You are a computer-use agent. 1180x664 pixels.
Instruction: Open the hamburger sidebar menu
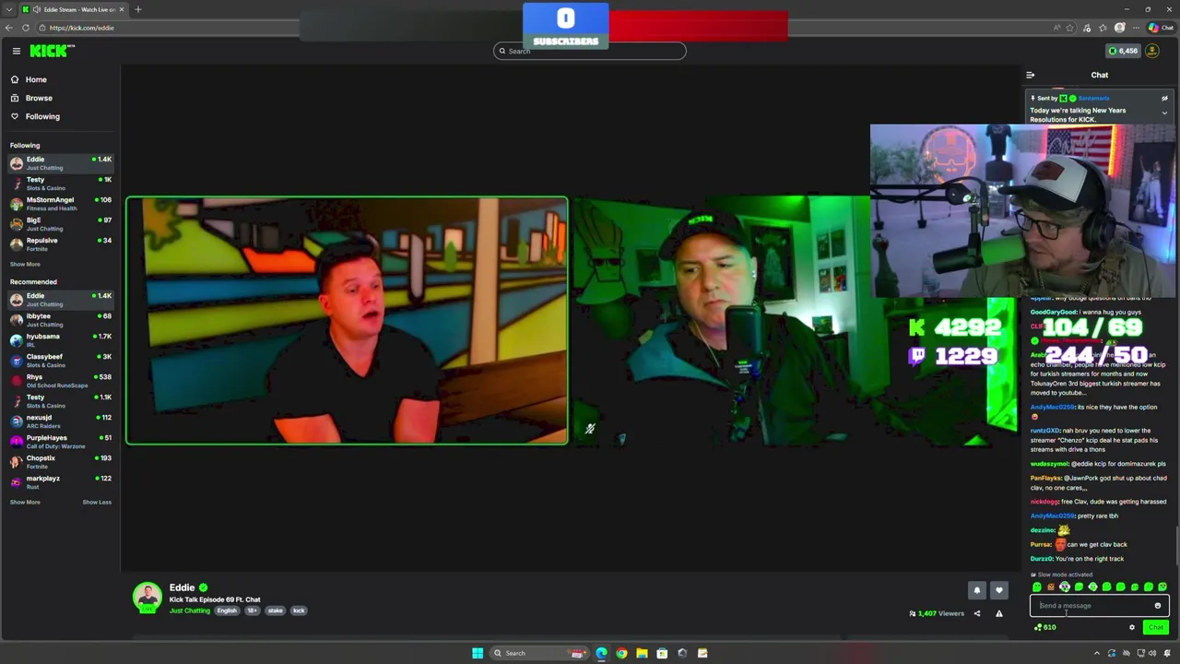(16, 51)
